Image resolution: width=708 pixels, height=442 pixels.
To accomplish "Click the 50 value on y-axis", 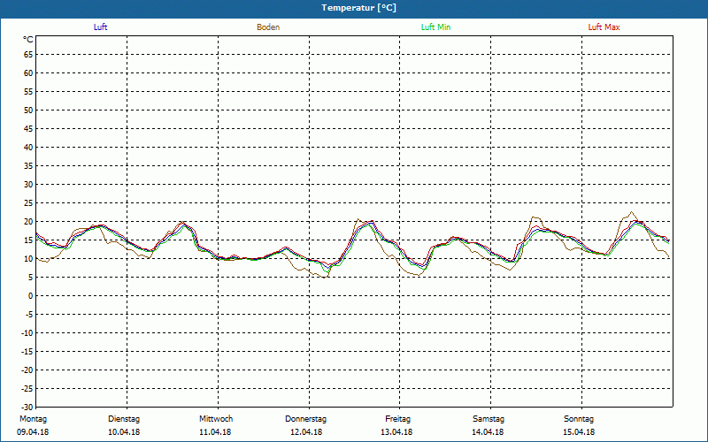I will (28, 110).
